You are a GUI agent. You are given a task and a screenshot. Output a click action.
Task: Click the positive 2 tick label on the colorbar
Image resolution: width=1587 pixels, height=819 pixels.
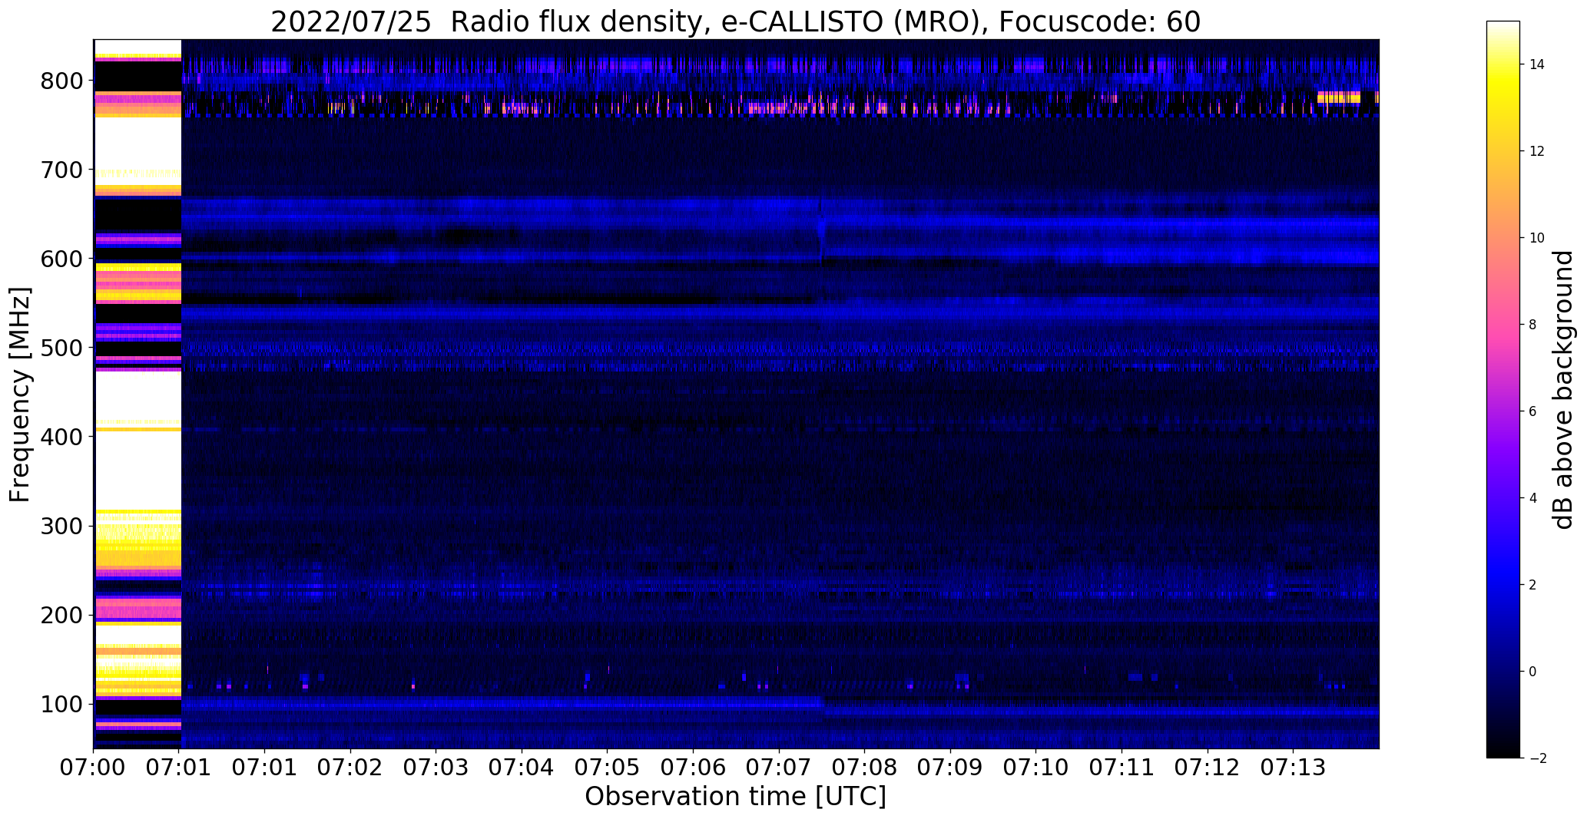coord(1533,585)
